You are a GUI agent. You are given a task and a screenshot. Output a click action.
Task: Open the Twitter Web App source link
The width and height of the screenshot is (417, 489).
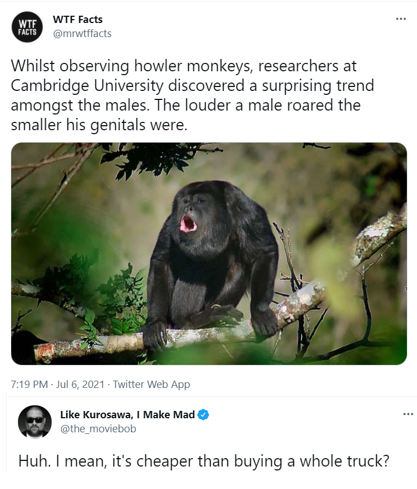(152, 384)
